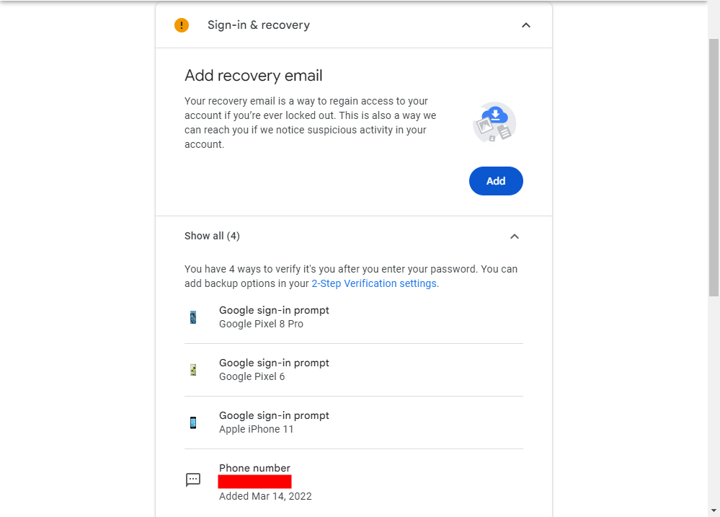This screenshot has width=720, height=517.
Task: Click the cloud backup illustration
Action: point(494,123)
